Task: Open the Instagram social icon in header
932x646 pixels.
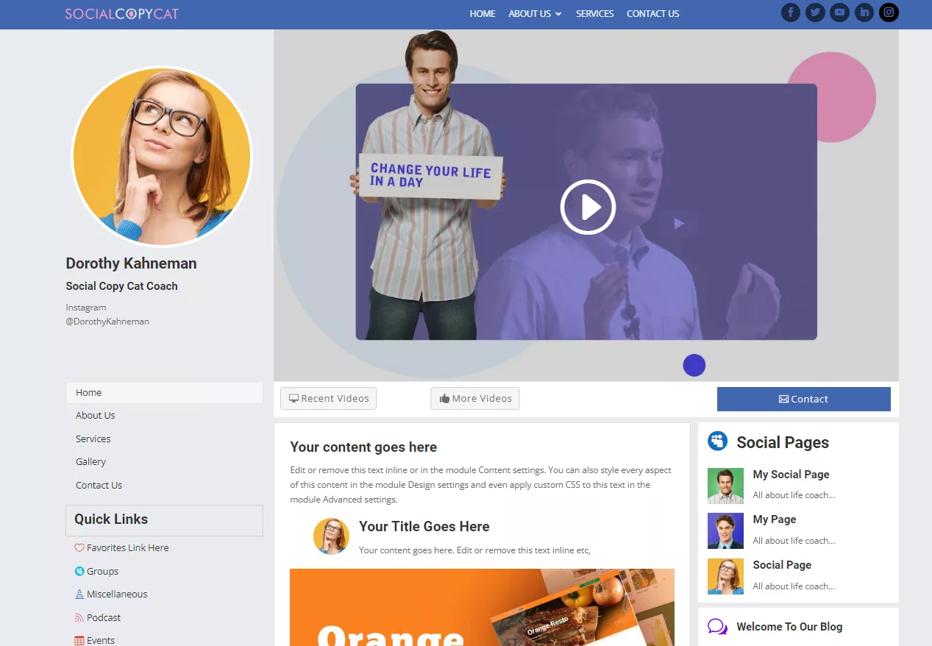Action: click(889, 13)
